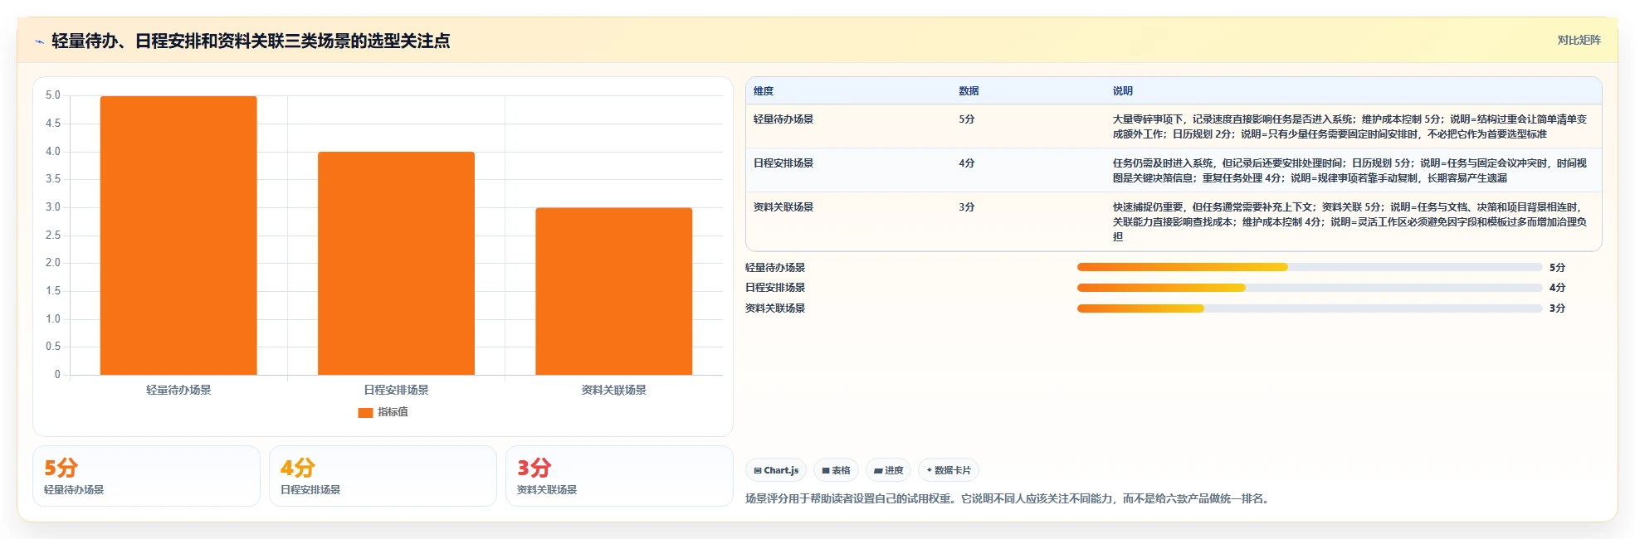Click the 轻量待办场景 progress bar
The image size is (1635, 539).
click(x=1310, y=267)
